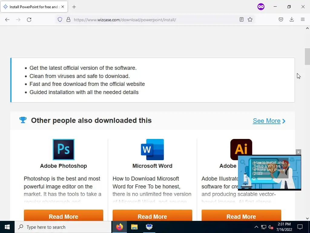Click the Adobe Illustrator Ai icon

(x=241, y=149)
